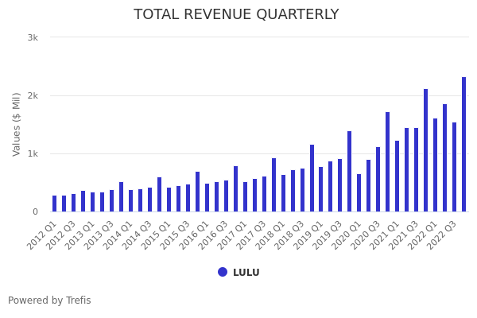The image size is (477, 318).
Task: Select the 2012 Q1 revenue bar
Action: pos(55,204)
